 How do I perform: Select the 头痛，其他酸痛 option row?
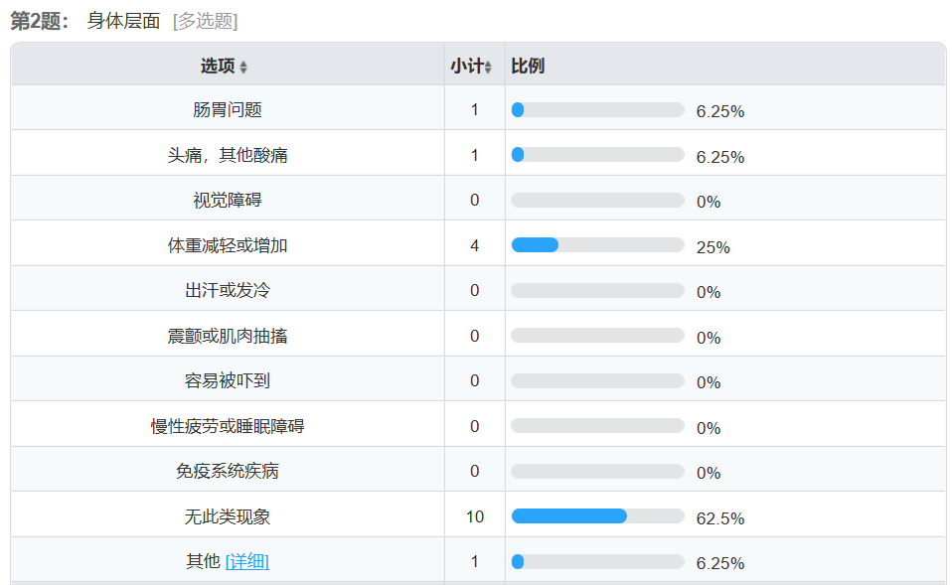tap(228, 155)
